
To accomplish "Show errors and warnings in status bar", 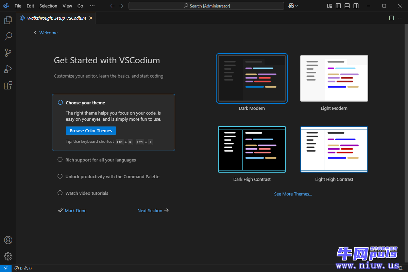I will point(23,268).
